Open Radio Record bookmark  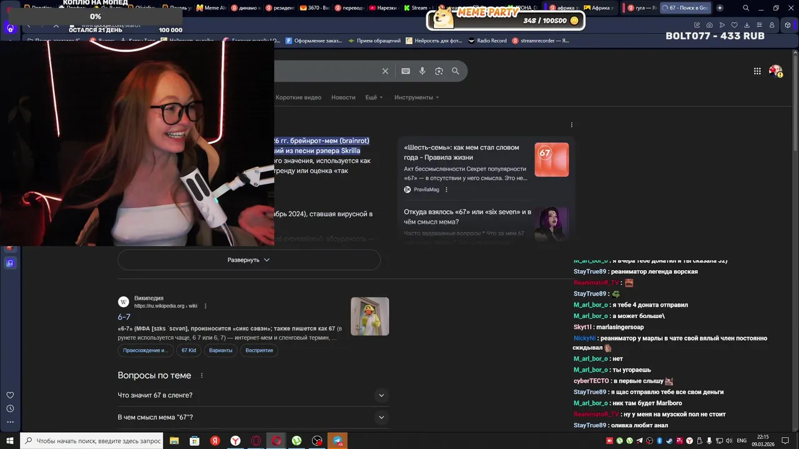487,41
